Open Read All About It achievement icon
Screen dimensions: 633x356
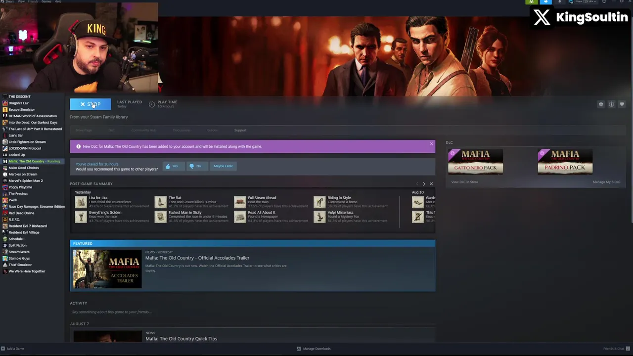[x=240, y=217]
